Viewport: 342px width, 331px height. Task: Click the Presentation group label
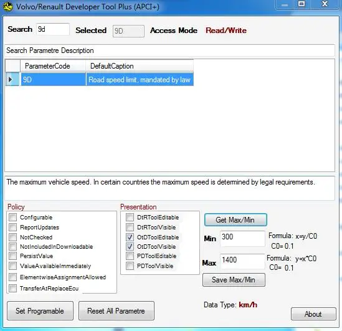138,207
